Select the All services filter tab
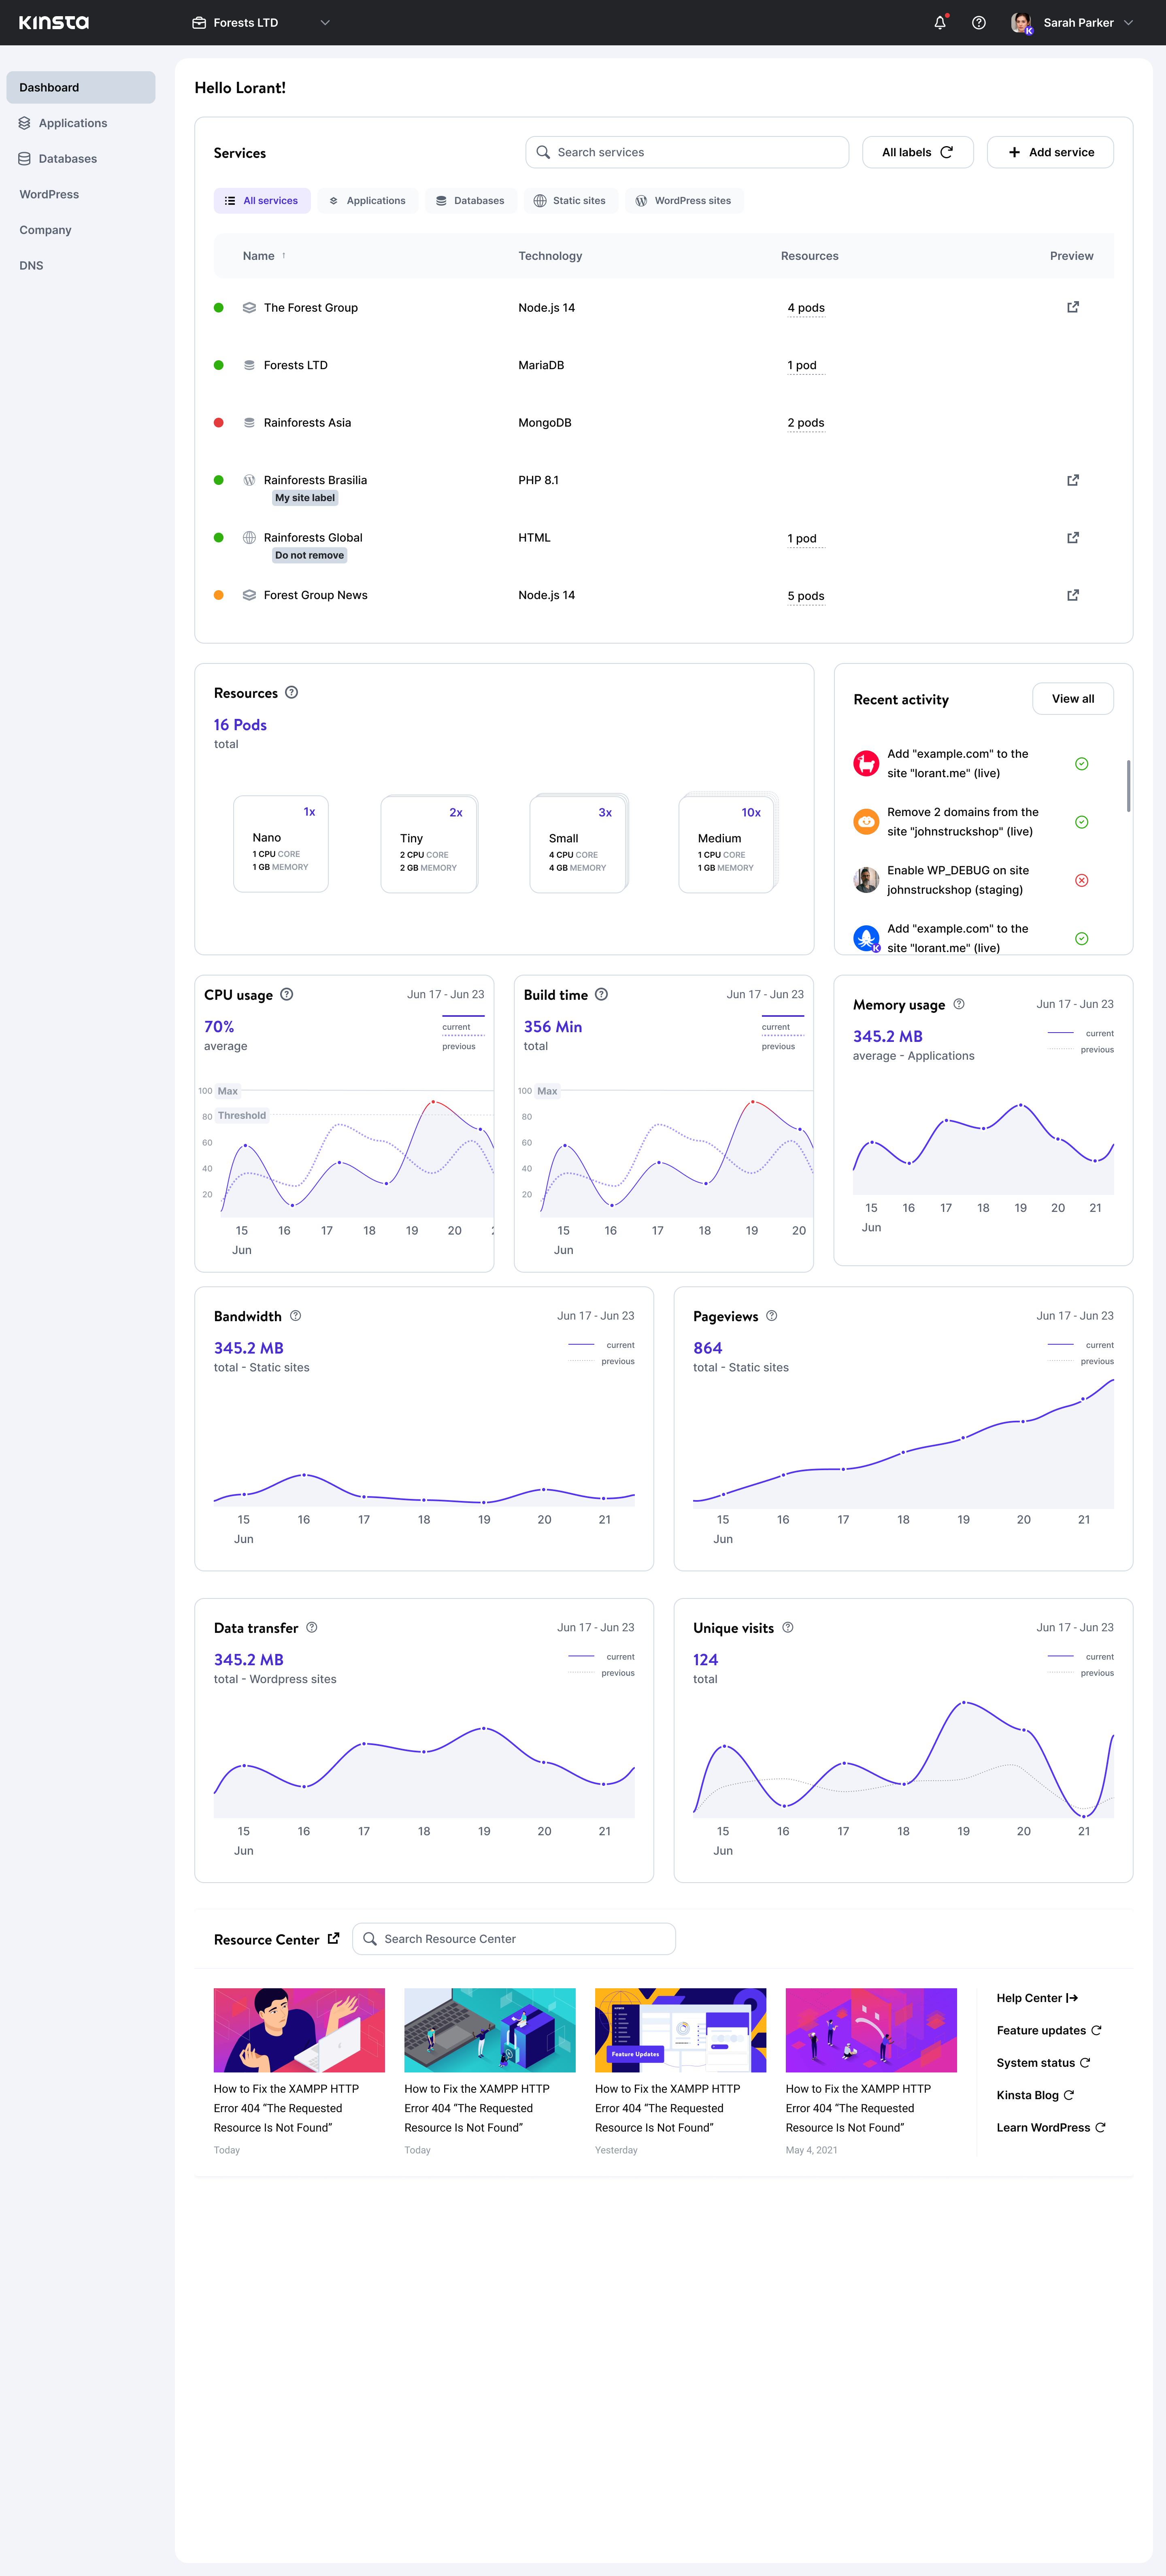The width and height of the screenshot is (1166, 2576). tap(262, 201)
